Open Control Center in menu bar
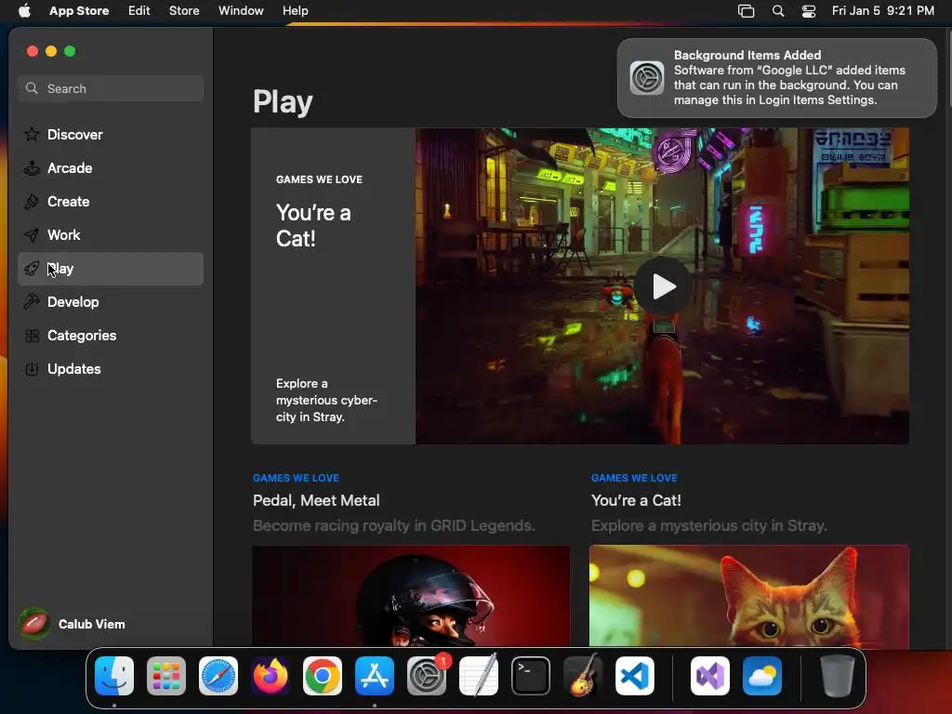 [809, 11]
